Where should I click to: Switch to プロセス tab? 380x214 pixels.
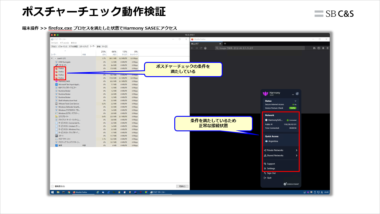(54, 47)
